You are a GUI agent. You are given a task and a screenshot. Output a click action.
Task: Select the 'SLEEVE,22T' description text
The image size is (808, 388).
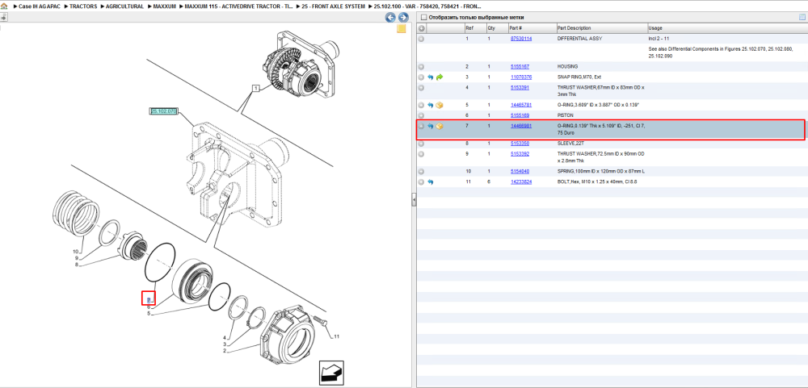point(571,144)
